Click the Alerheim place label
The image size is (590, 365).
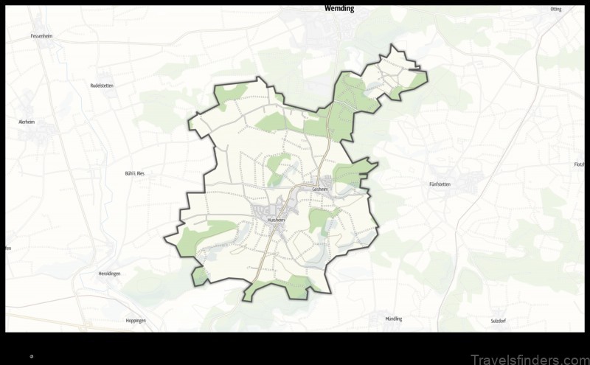pyautogui.click(x=29, y=121)
